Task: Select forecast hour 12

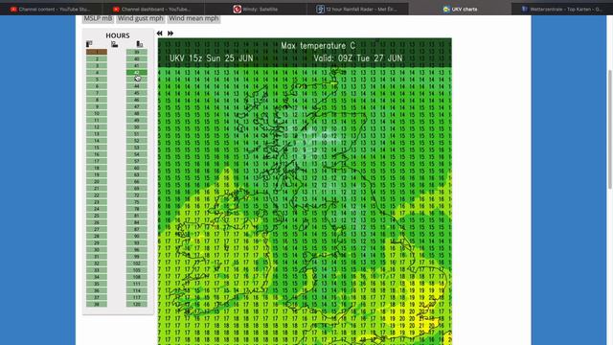Action: point(97,127)
